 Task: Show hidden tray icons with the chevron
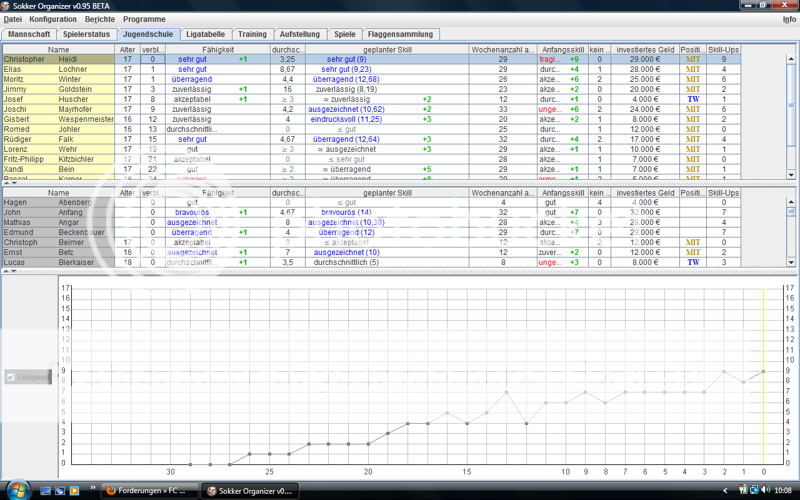[x=725, y=491]
